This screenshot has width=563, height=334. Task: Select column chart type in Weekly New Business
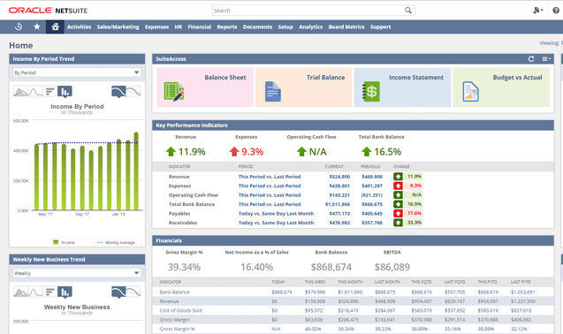tap(65, 292)
